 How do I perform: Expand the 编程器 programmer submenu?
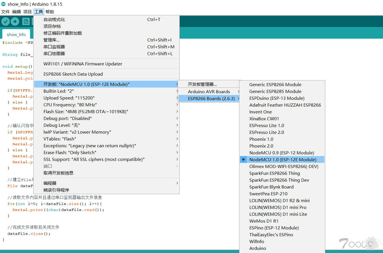106,183
